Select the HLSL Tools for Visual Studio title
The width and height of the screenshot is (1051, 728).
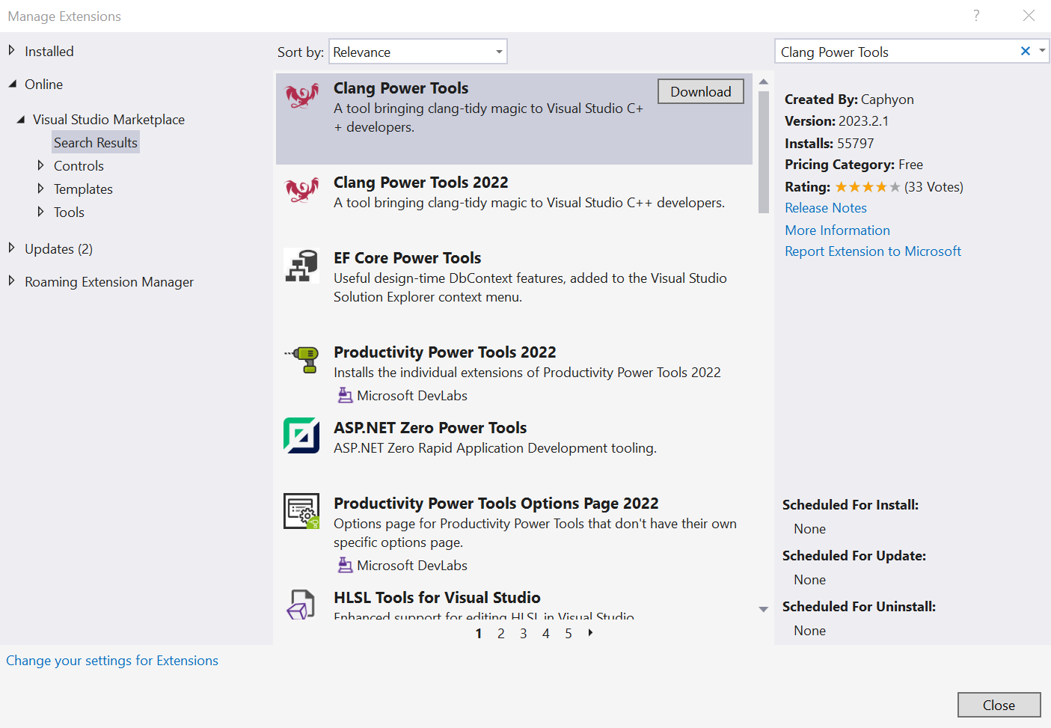coord(437,598)
